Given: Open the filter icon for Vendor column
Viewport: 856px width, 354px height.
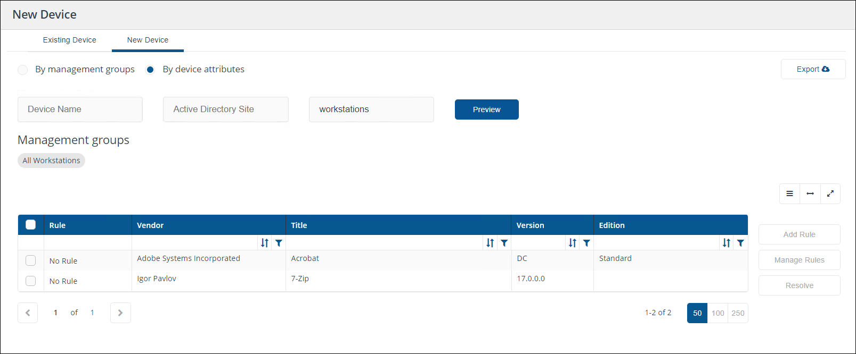Looking at the screenshot, I should coord(279,243).
